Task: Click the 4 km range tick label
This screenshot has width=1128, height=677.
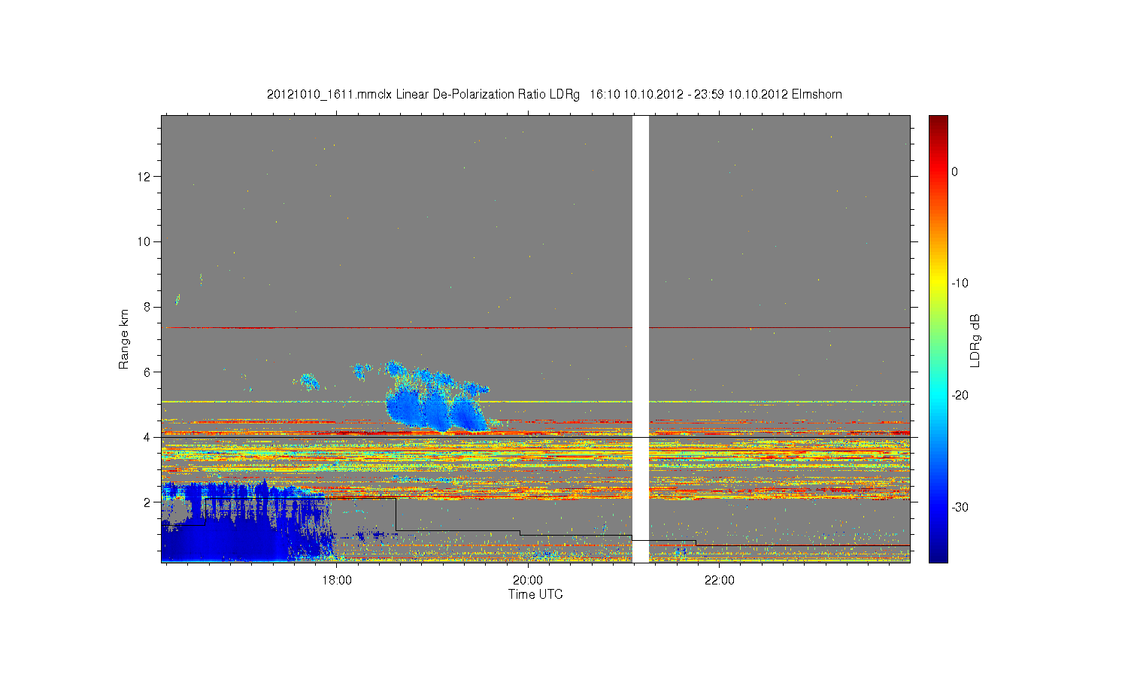Action: point(149,437)
